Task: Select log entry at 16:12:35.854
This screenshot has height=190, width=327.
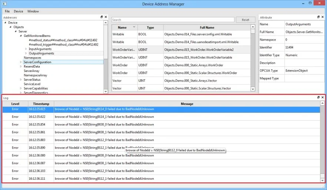Action: tap(161, 125)
